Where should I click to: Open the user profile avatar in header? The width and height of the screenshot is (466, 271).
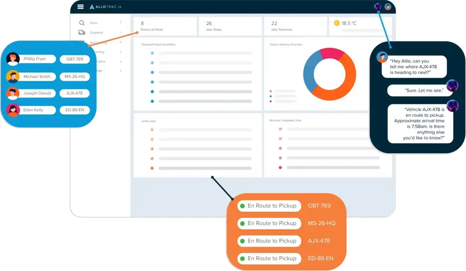pos(388,7)
